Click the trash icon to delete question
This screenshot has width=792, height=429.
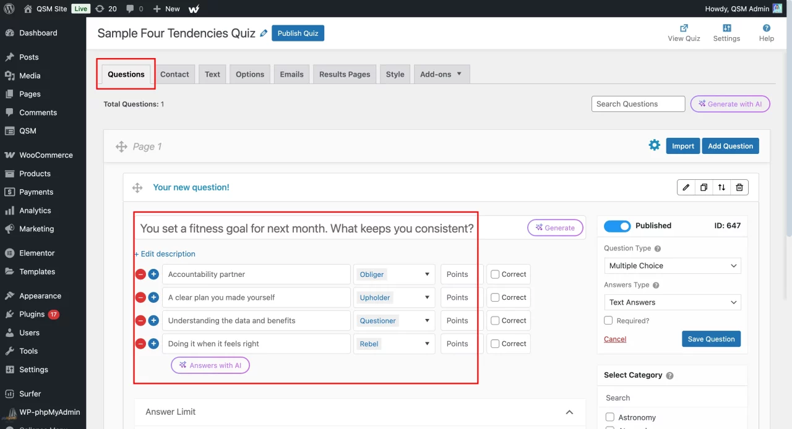coord(739,187)
